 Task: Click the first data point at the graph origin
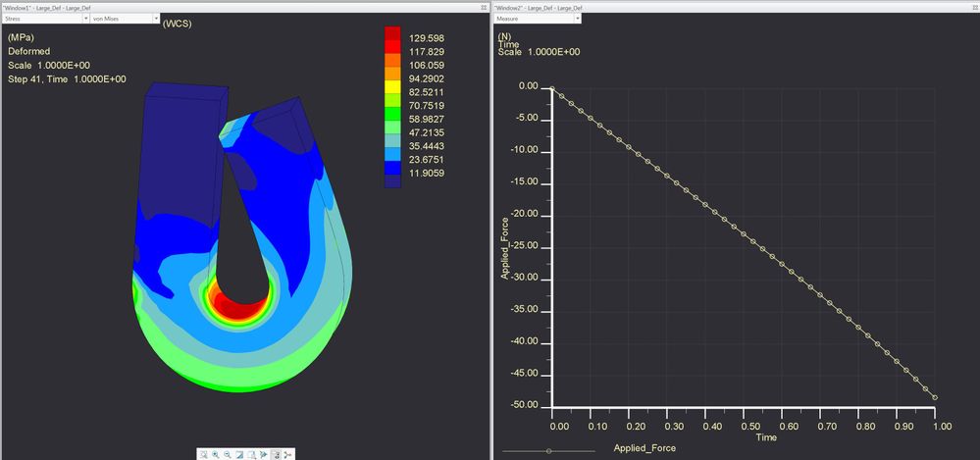[x=552, y=88]
